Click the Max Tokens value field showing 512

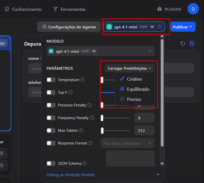[x=144, y=131]
